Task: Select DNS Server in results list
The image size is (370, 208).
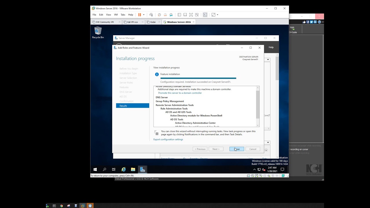Action: pyautogui.click(x=162, y=97)
